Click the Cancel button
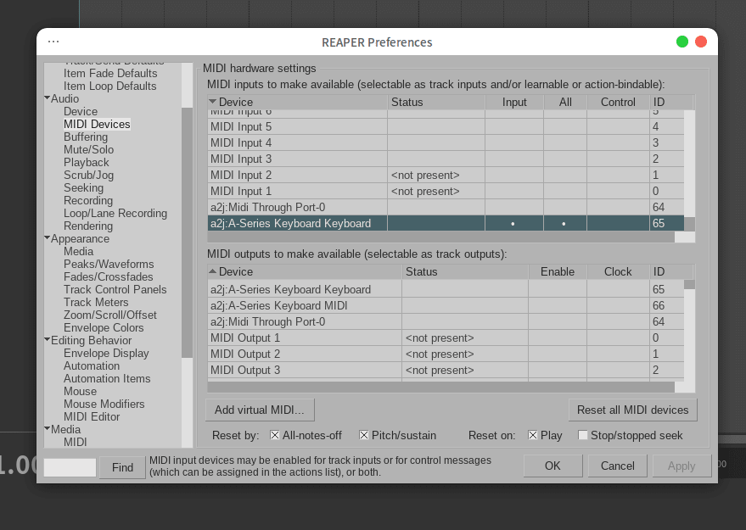Screen dimensions: 746x530 [x=618, y=466]
